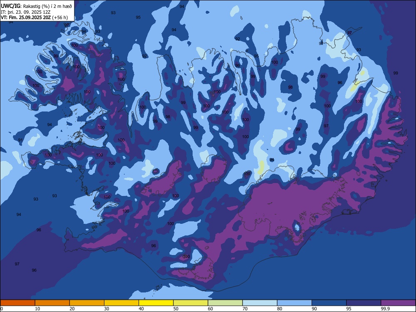416x312 pixels.
Task: Click the '99' value over the sea east of Iceland
Action: coord(396,73)
